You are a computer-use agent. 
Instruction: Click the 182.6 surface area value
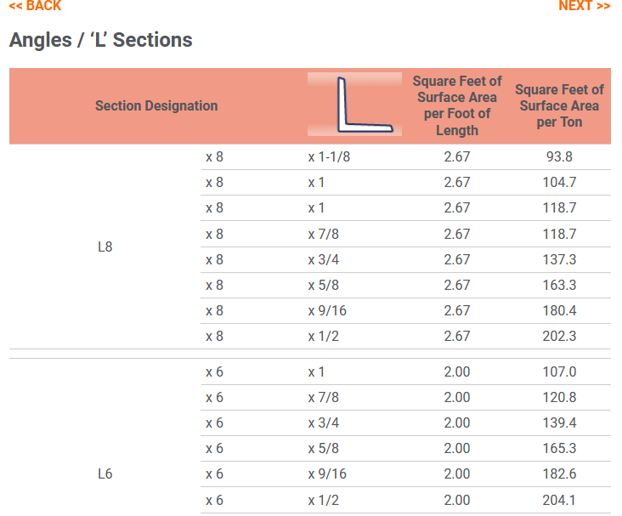[559, 475]
